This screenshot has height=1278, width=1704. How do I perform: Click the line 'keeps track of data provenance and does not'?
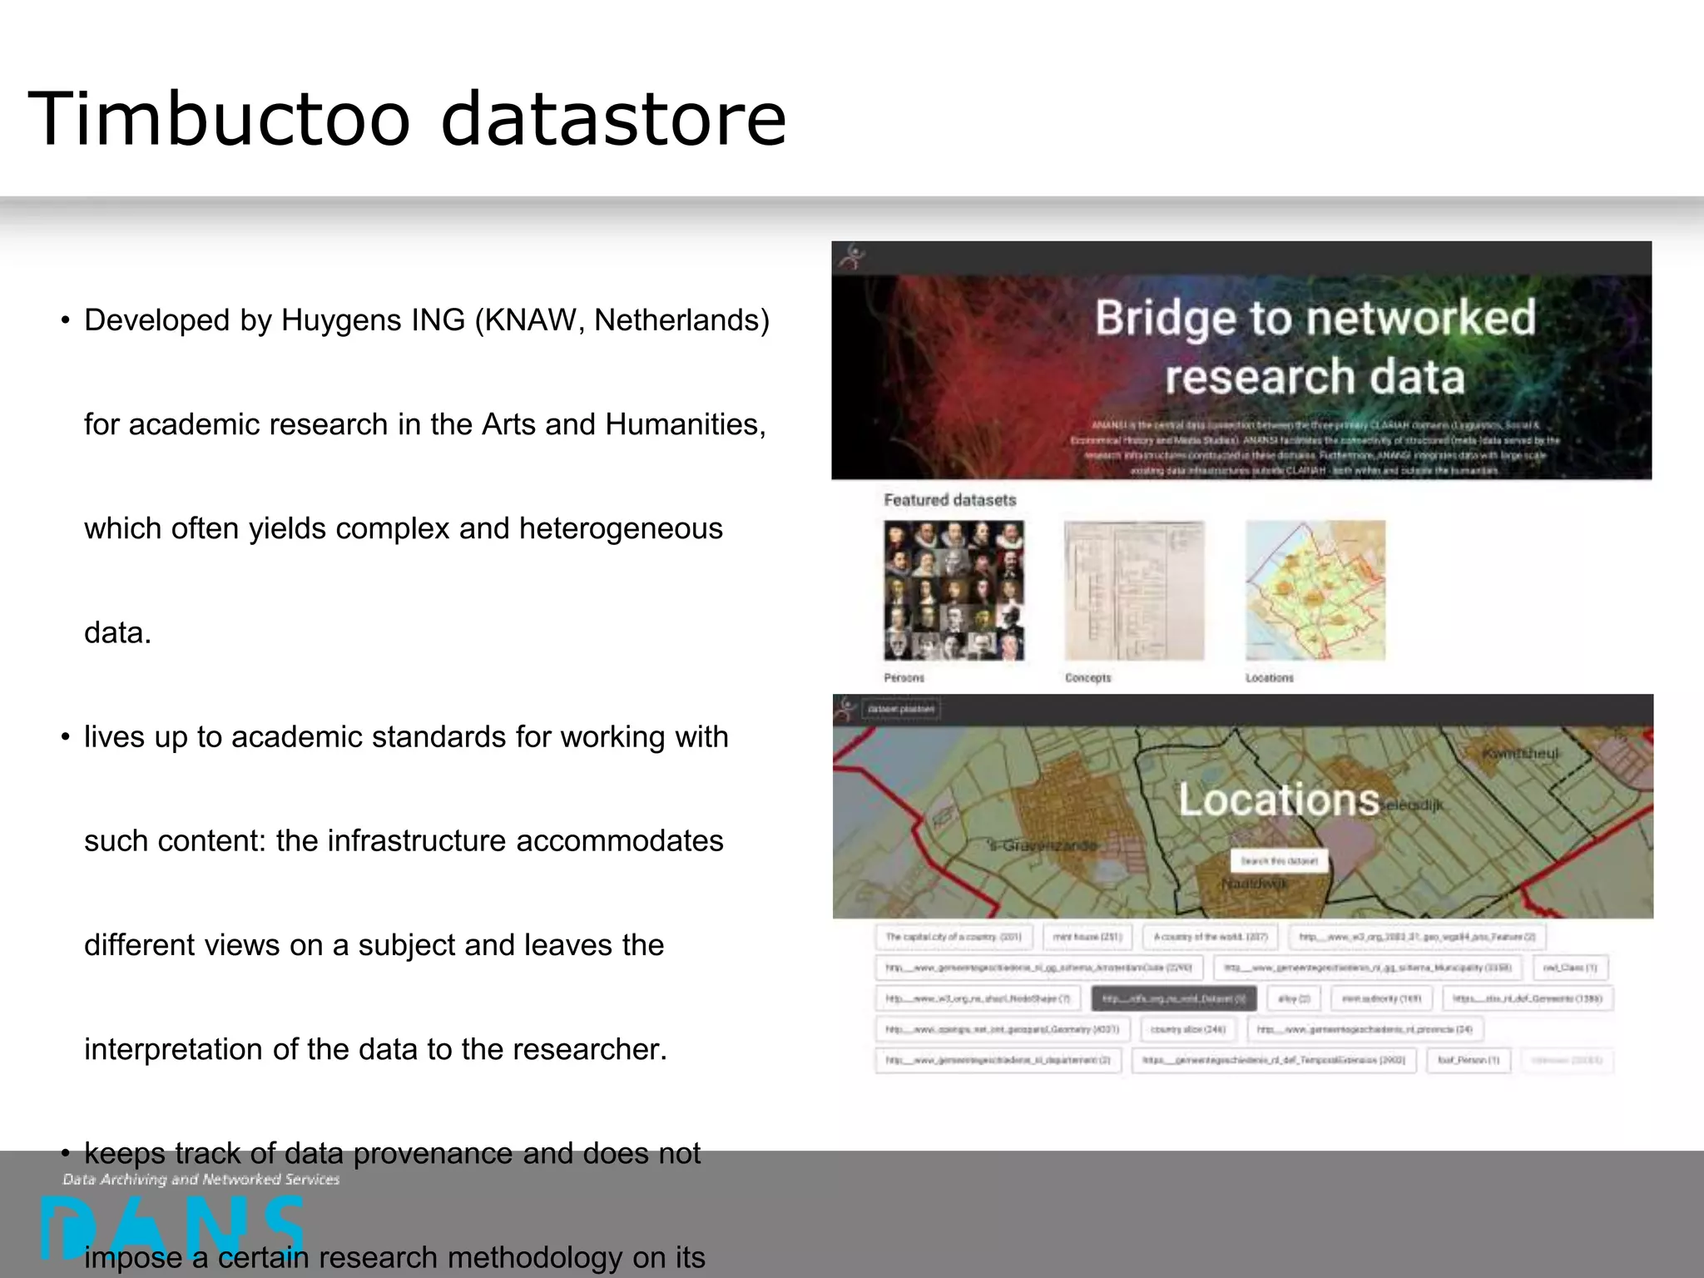coord(392,1153)
